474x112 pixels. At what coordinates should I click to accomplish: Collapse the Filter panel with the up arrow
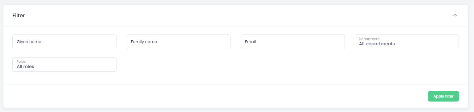(455, 16)
